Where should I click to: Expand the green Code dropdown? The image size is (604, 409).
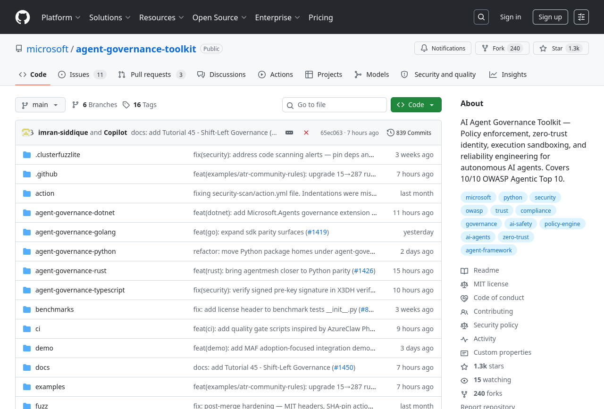tap(416, 105)
